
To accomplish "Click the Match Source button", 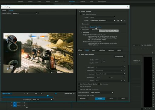I will tap(119, 56).
